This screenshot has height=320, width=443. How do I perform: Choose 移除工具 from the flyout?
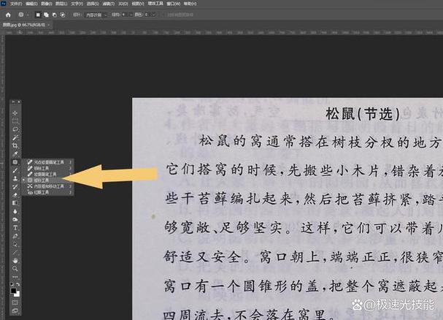click(48, 168)
